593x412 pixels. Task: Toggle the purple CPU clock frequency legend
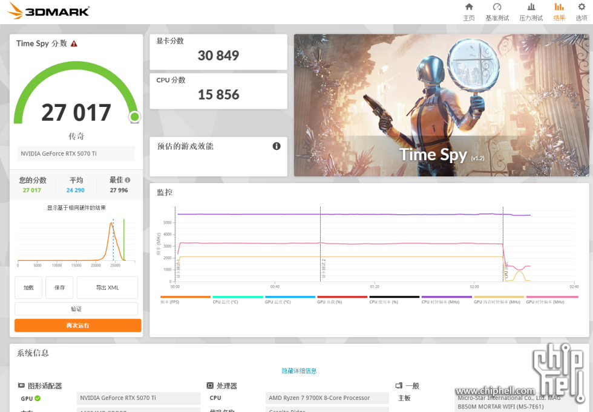(x=447, y=300)
